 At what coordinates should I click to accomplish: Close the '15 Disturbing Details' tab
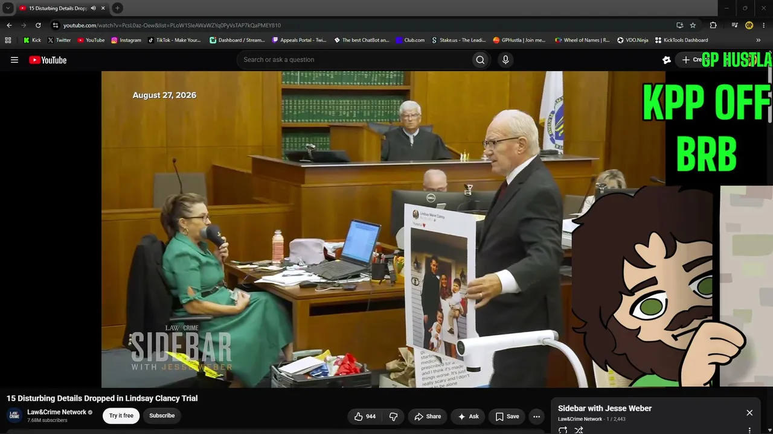[x=103, y=8]
